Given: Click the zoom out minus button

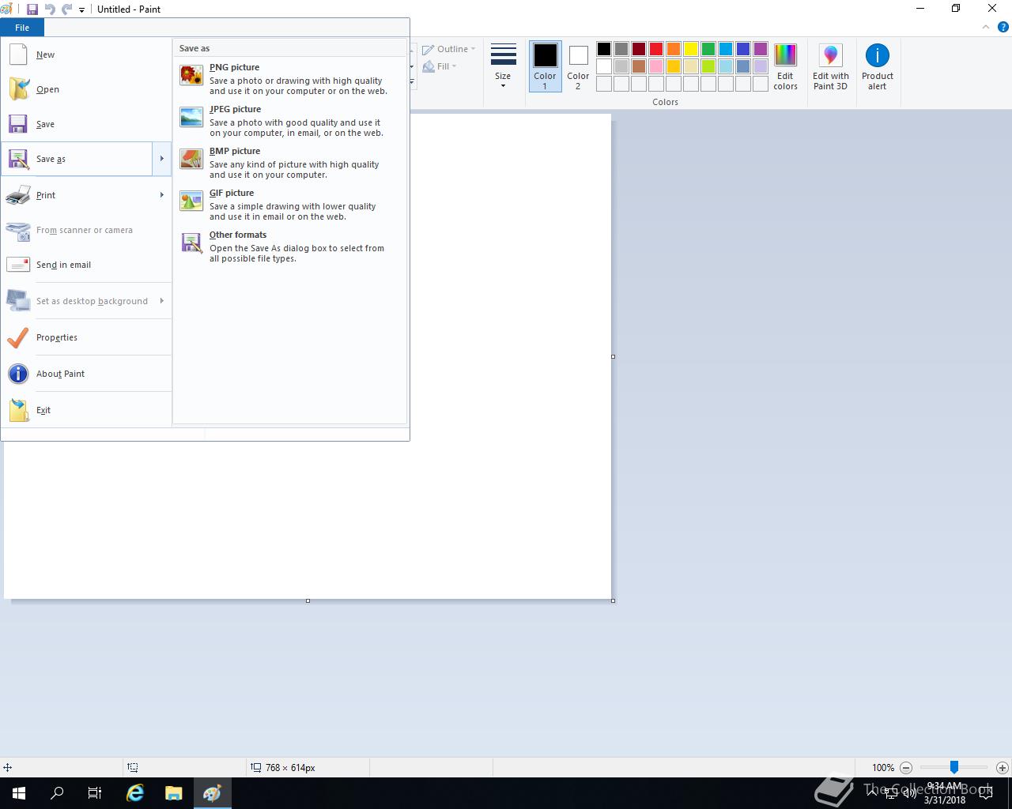Looking at the screenshot, I should (x=906, y=767).
